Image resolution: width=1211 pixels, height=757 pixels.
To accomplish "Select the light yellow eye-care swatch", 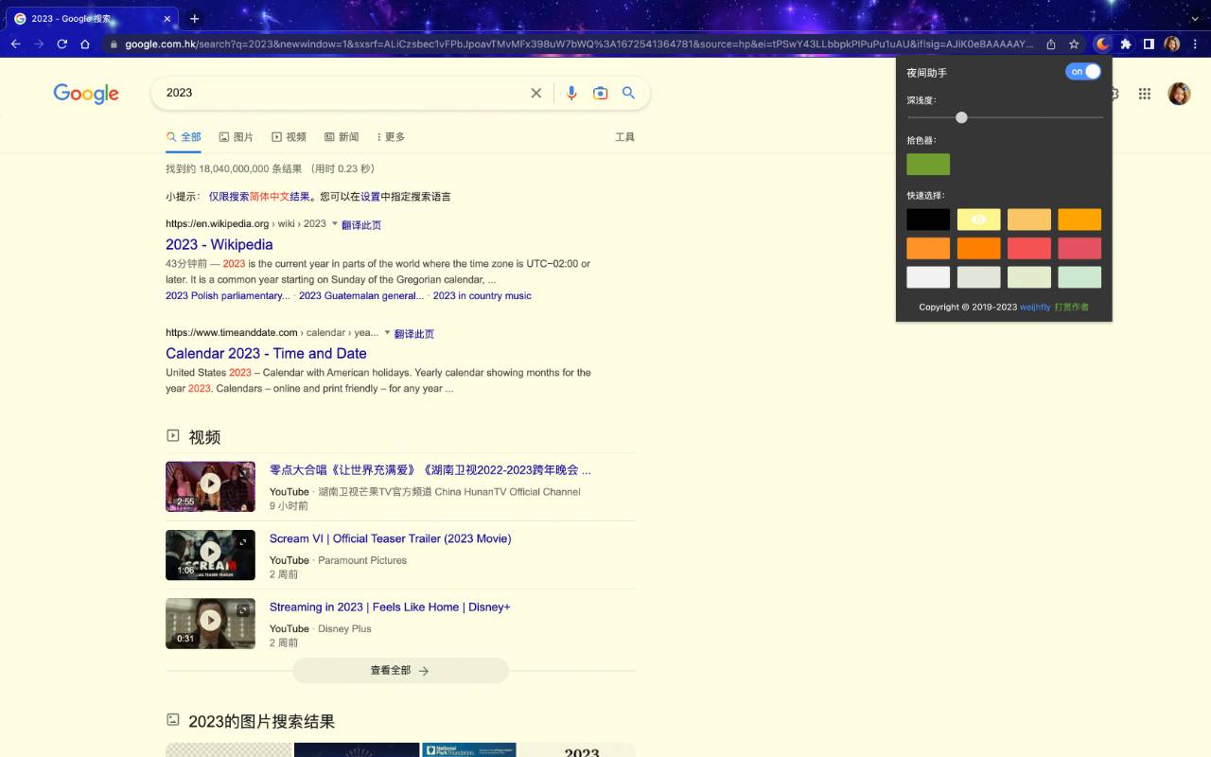I will (x=978, y=220).
